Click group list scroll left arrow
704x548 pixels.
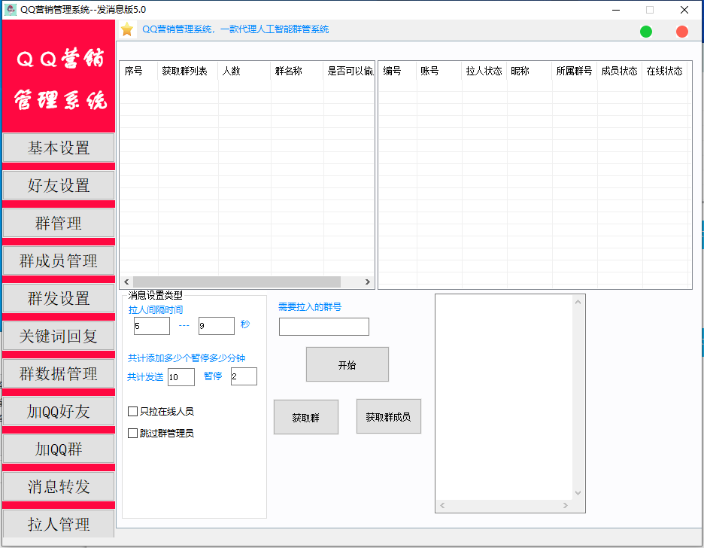126,282
